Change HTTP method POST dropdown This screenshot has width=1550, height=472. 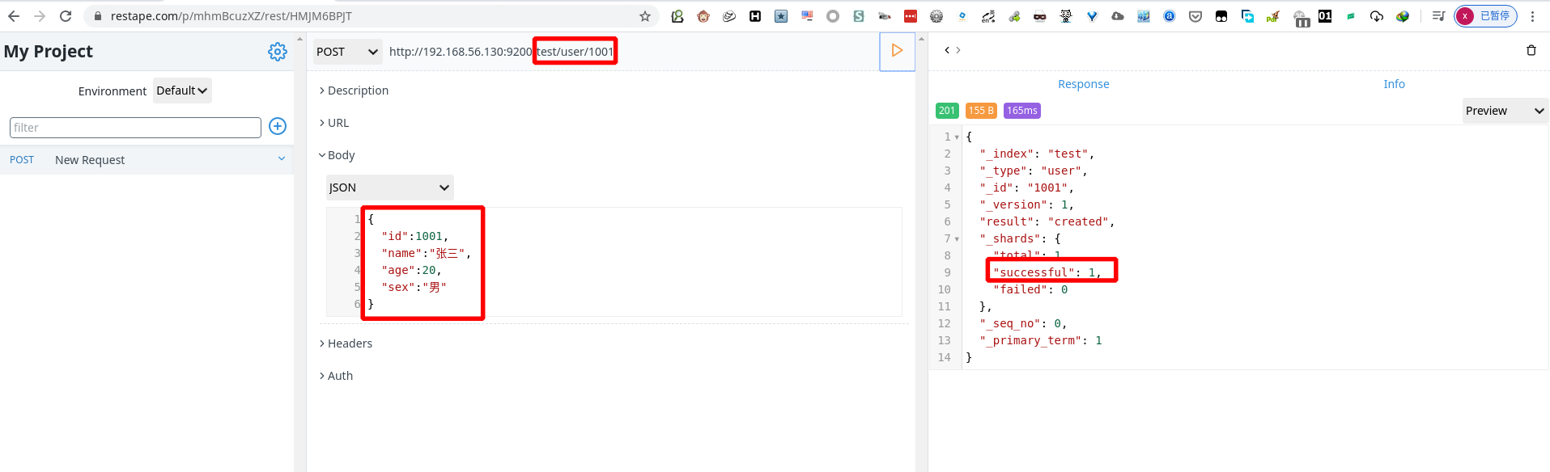coord(348,52)
